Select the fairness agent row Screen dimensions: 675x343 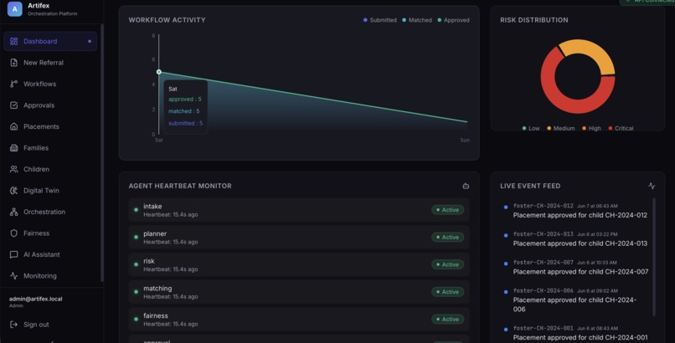299,320
